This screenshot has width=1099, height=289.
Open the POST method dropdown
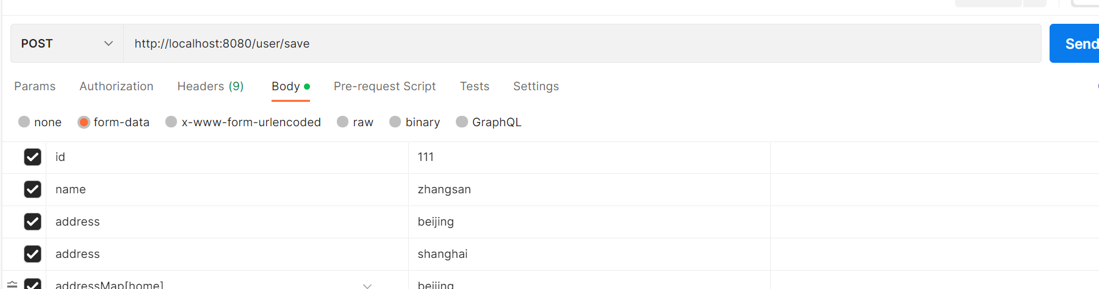pyautogui.click(x=67, y=43)
